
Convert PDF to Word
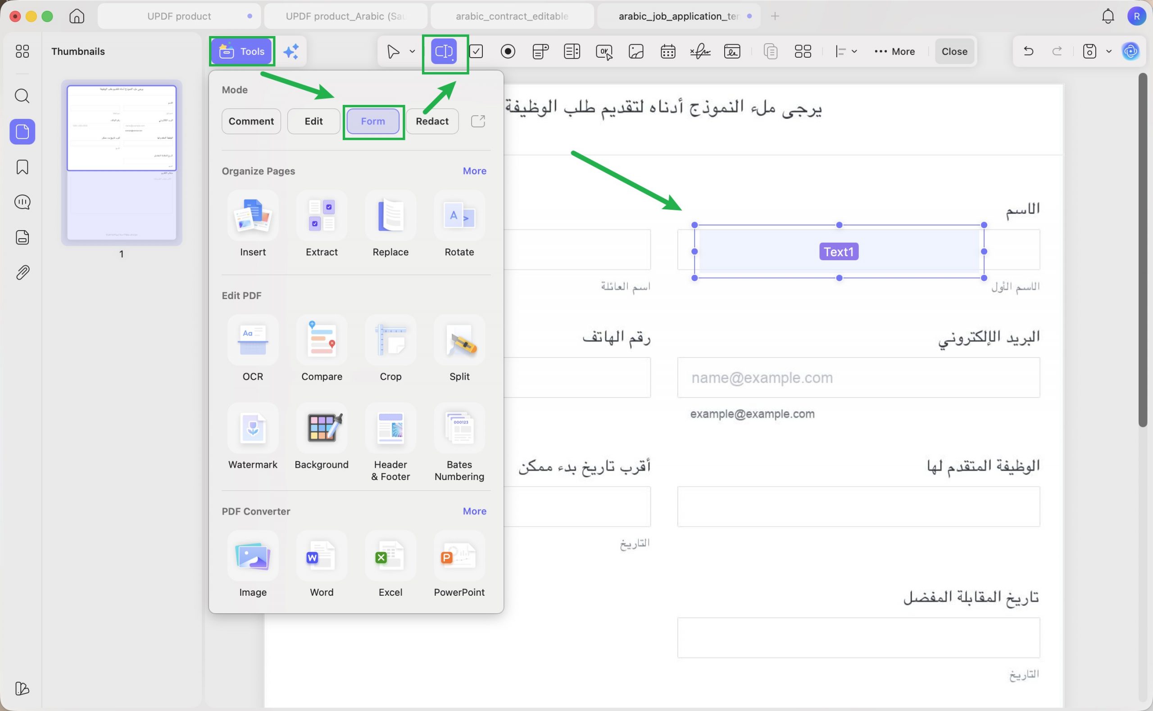click(x=322, y=565)
